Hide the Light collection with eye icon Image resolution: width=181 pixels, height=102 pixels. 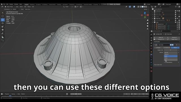(x=177, y=22)
